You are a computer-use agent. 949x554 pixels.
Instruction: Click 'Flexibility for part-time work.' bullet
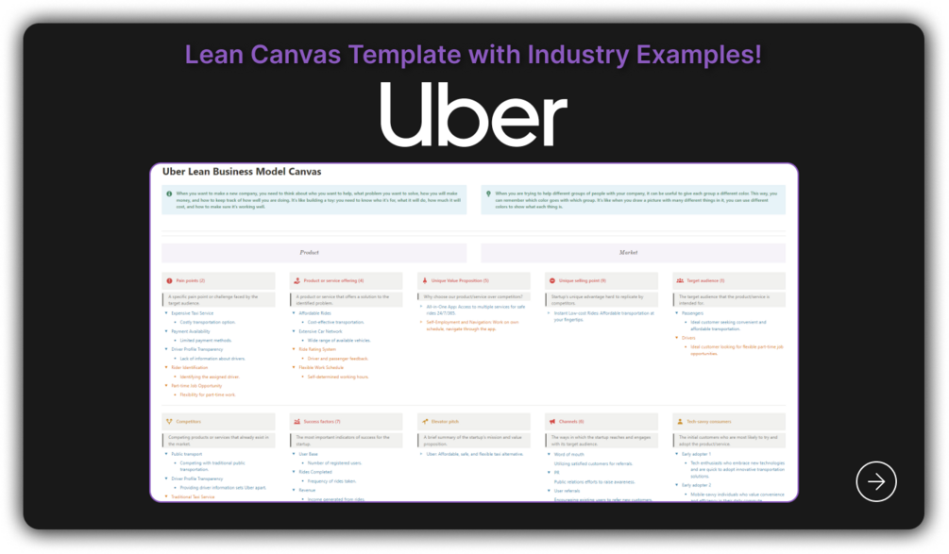(208, 395)
